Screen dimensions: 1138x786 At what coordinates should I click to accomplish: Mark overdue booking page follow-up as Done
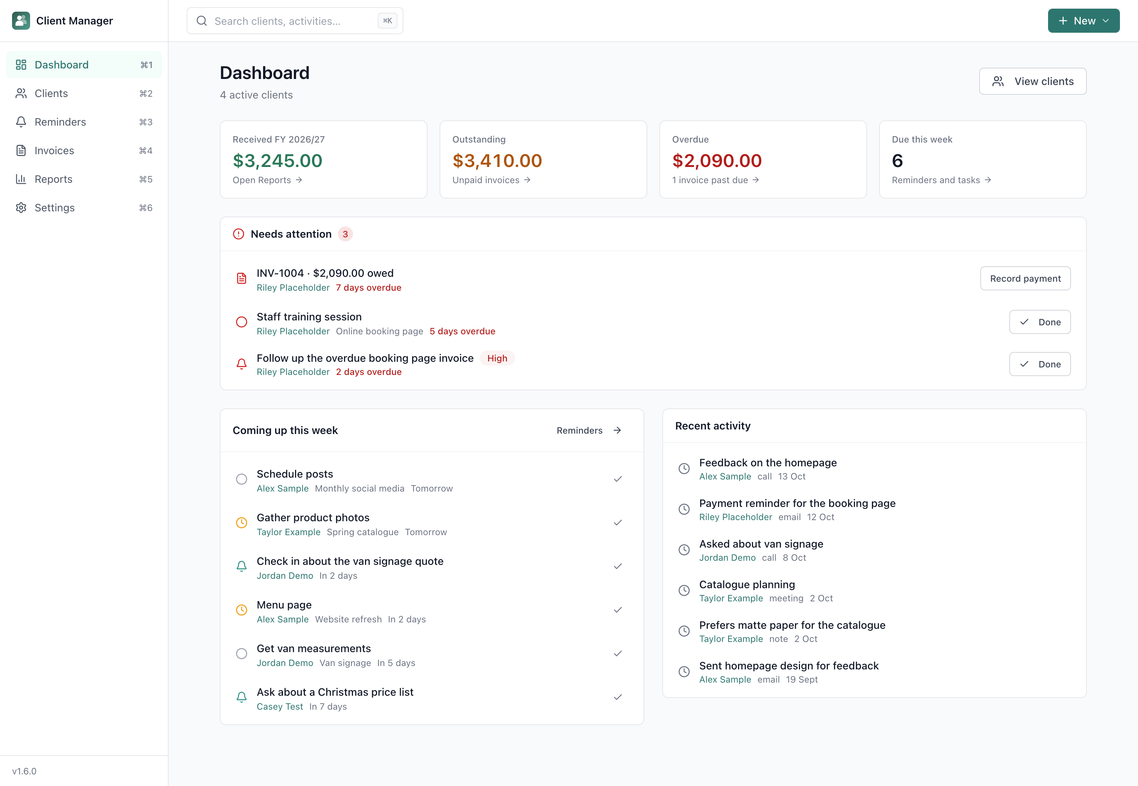click(x=1039, y=364)
